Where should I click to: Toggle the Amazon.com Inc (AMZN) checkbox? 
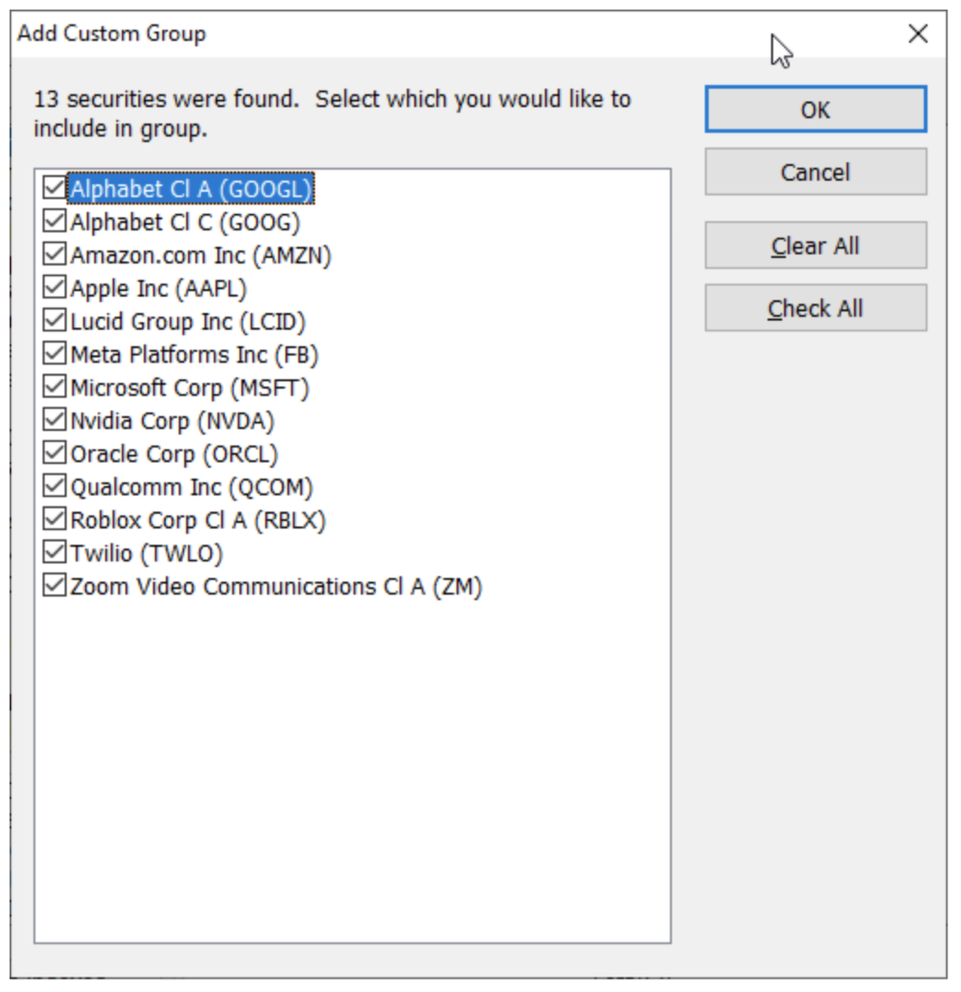pos(54,255)
